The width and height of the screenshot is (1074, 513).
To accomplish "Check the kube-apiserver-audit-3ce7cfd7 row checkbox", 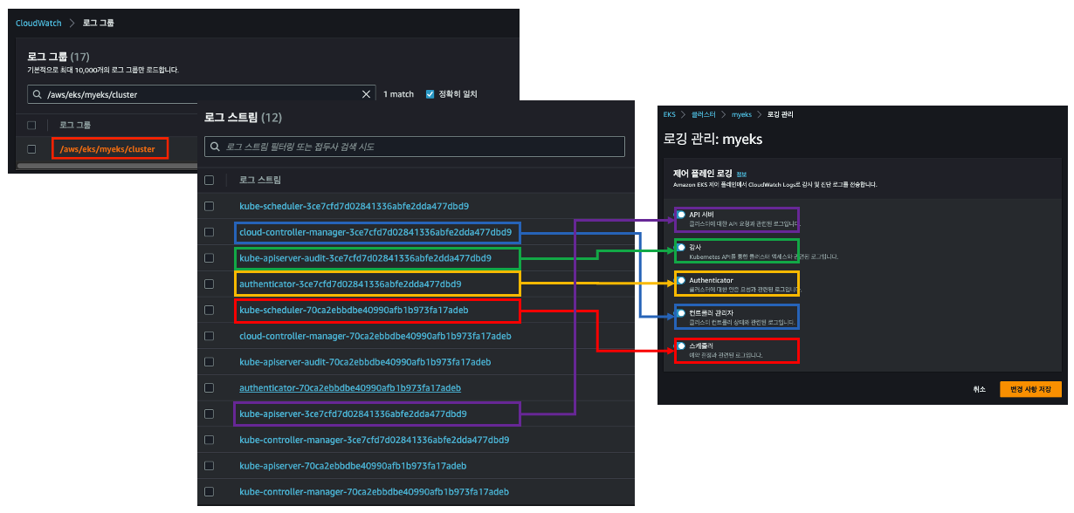I will point(209,258).
